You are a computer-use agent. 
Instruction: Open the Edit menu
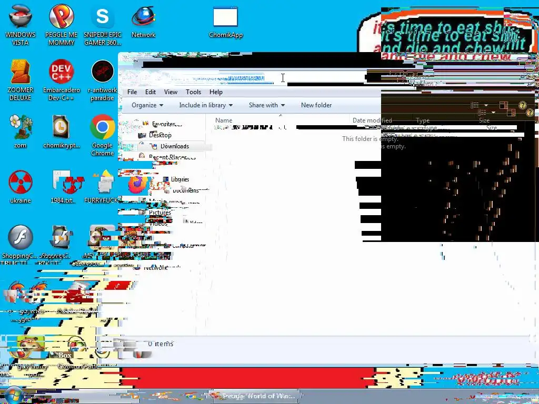pyautogui.click(x=150, y=92)
